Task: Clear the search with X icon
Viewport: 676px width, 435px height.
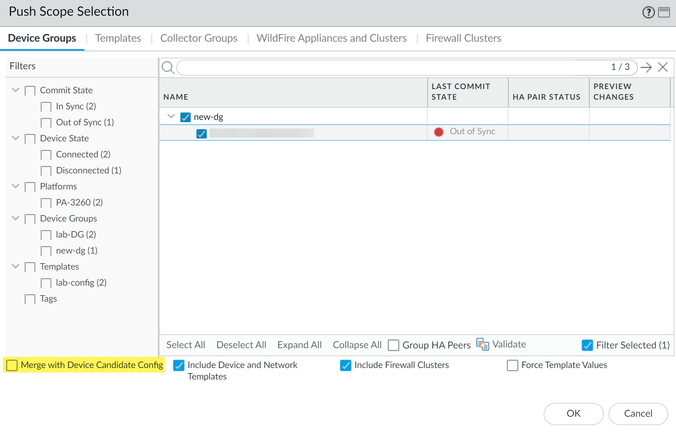Action: click(x=663, y=67)
